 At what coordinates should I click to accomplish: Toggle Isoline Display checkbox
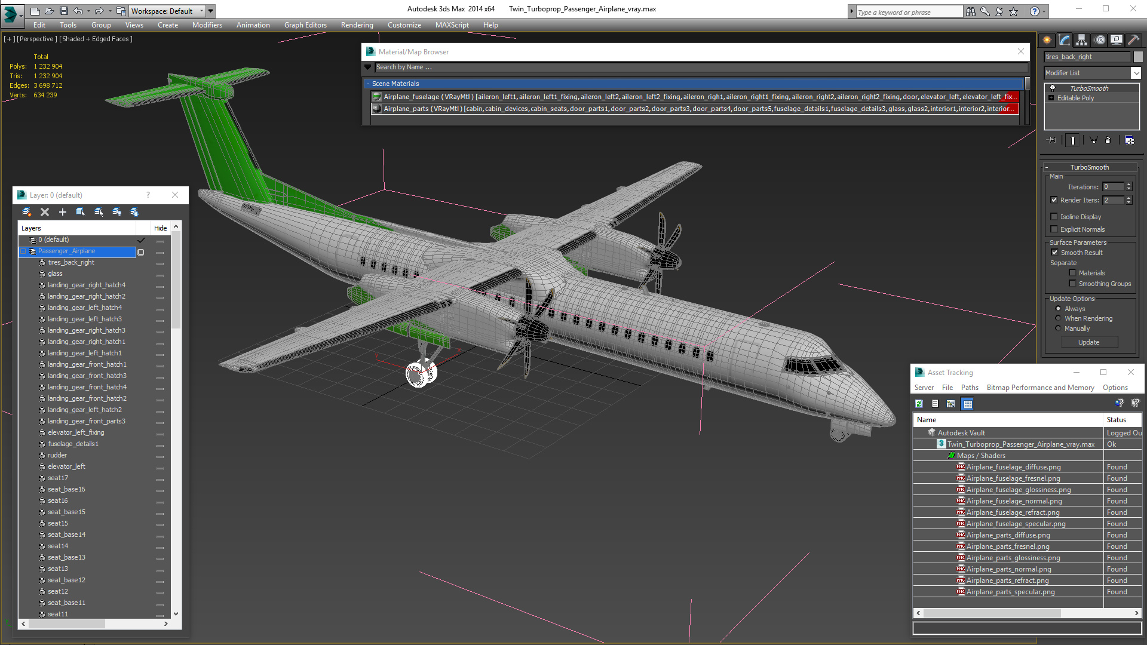(x=1054, y=217)
